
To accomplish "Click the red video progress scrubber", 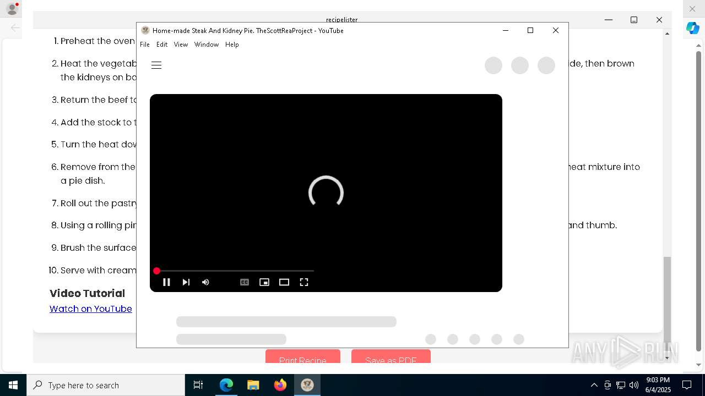I will [156, 271].
